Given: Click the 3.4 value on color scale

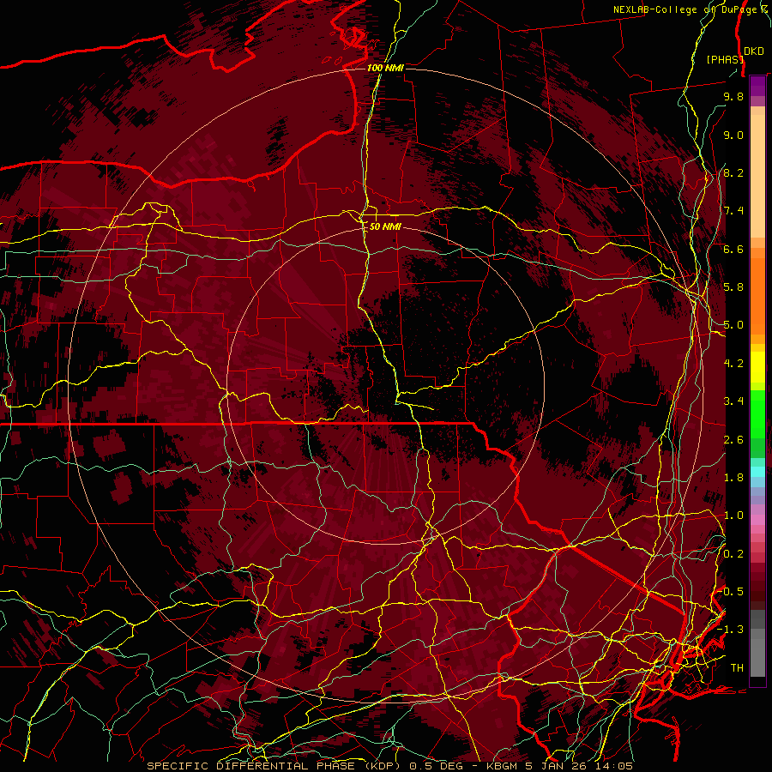Looking at the screenshot, I should tap(733, 401).
